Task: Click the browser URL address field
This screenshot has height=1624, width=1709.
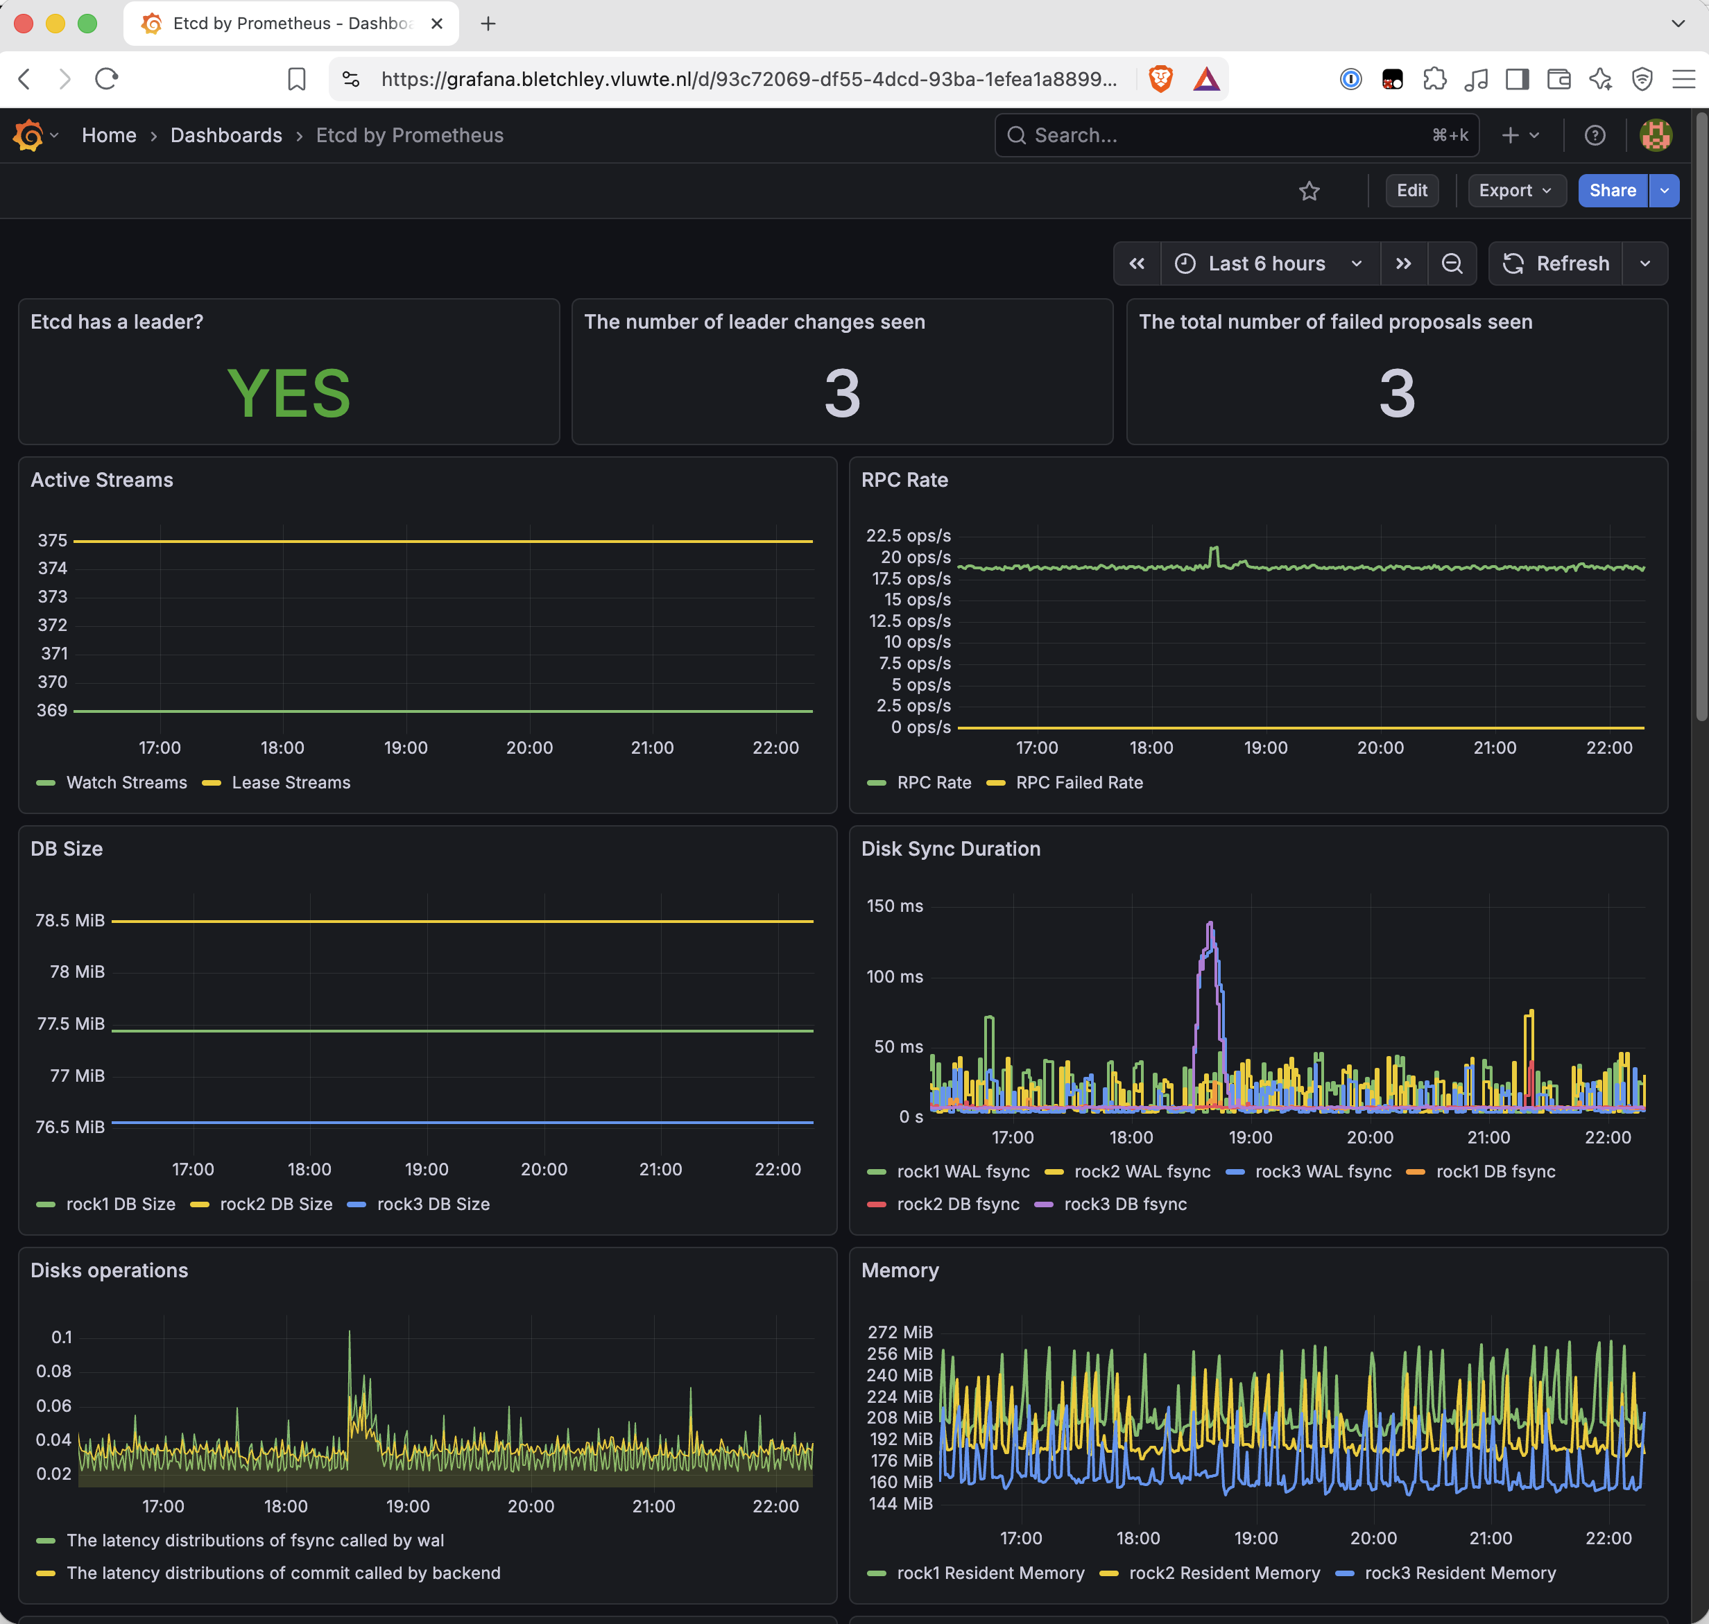Action: pos(749,80)
